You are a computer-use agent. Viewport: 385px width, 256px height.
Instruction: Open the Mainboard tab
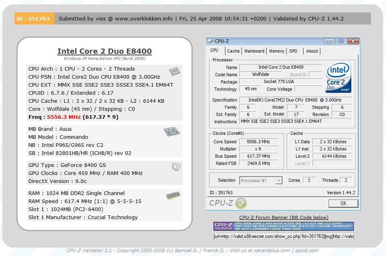point(254,51)
